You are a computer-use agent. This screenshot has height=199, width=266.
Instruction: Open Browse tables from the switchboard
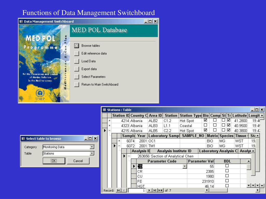pos(77,46)
